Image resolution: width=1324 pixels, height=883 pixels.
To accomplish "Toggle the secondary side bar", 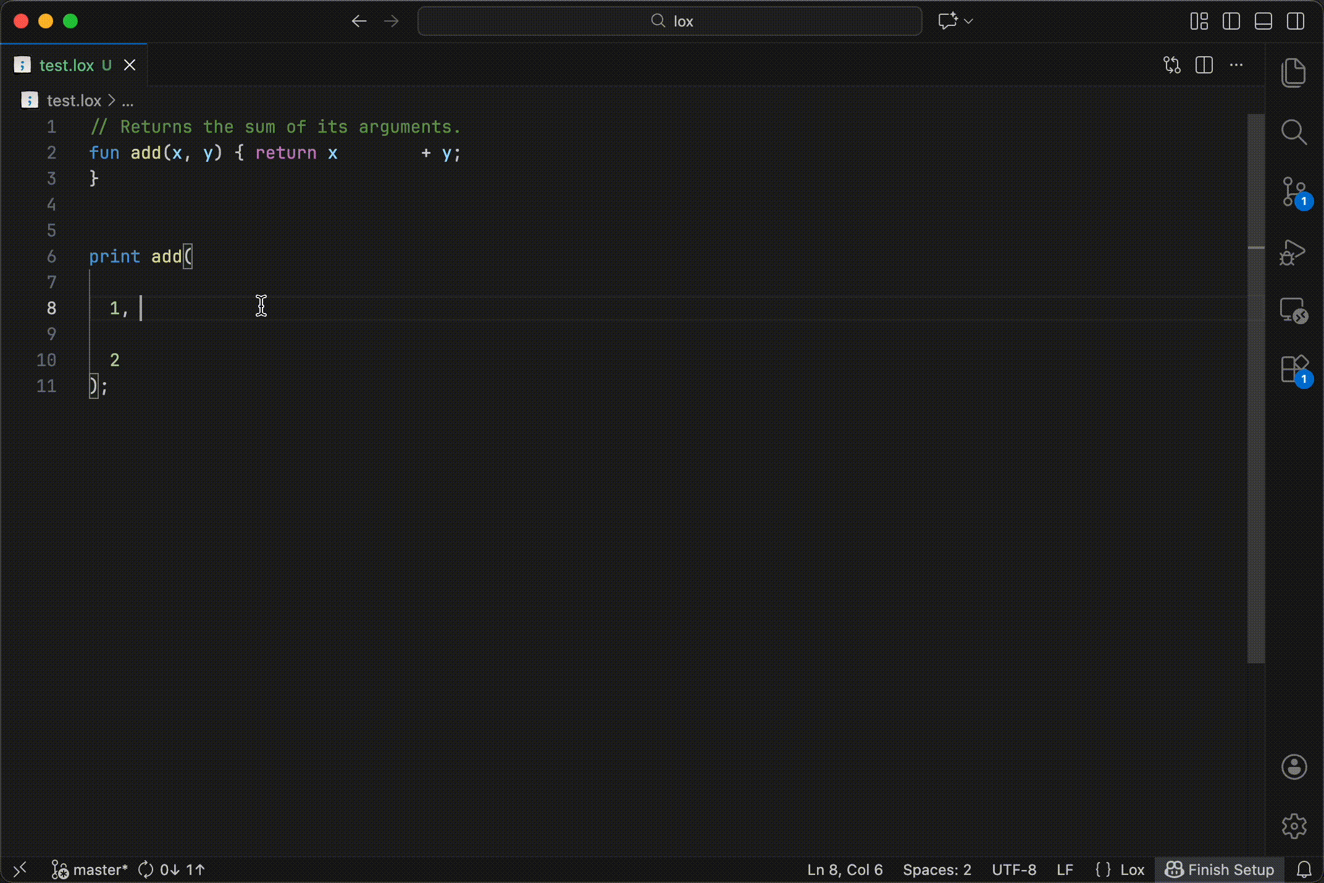I will (x=1295, y=21).
